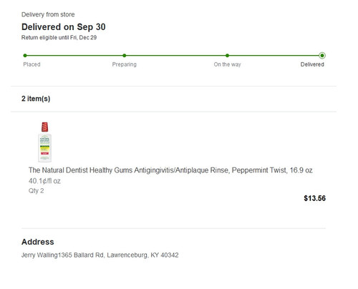Click the Placed status label

coord(32,64)
